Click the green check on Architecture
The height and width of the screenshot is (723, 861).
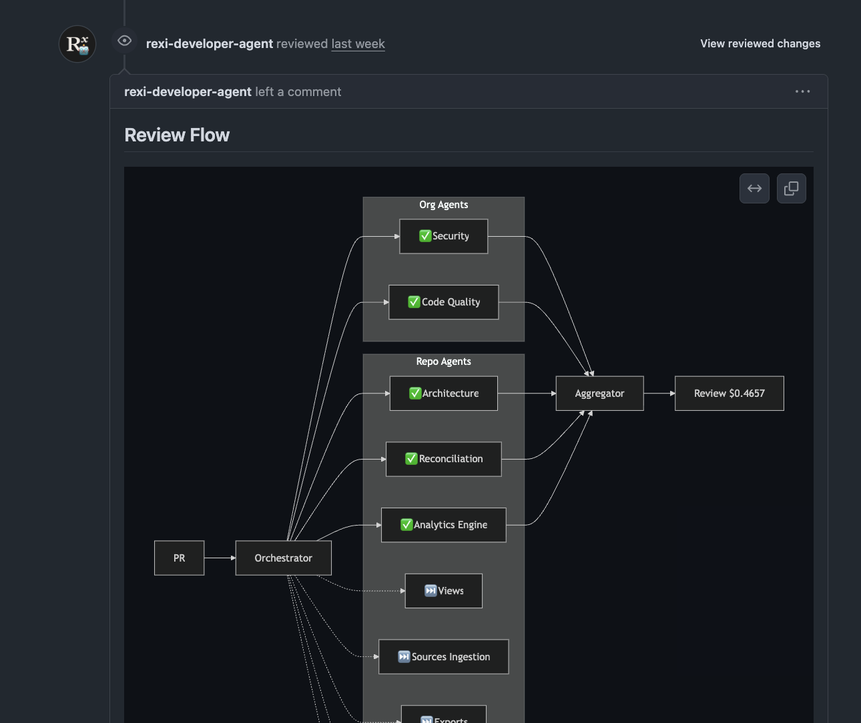coord(415,394)
